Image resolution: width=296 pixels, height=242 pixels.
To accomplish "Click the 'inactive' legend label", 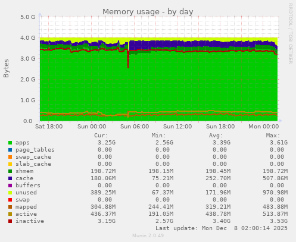I will [30, 221].
